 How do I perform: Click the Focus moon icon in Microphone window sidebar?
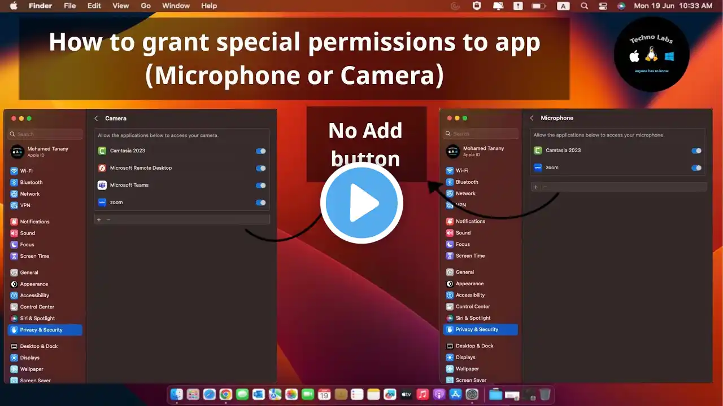pos(450,244)
